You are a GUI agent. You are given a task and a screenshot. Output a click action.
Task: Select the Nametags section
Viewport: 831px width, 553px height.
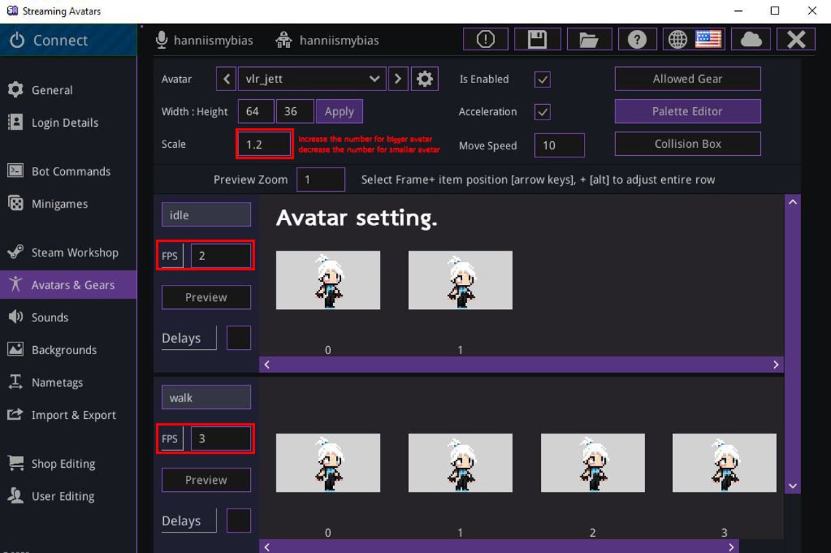coord(58,382)
